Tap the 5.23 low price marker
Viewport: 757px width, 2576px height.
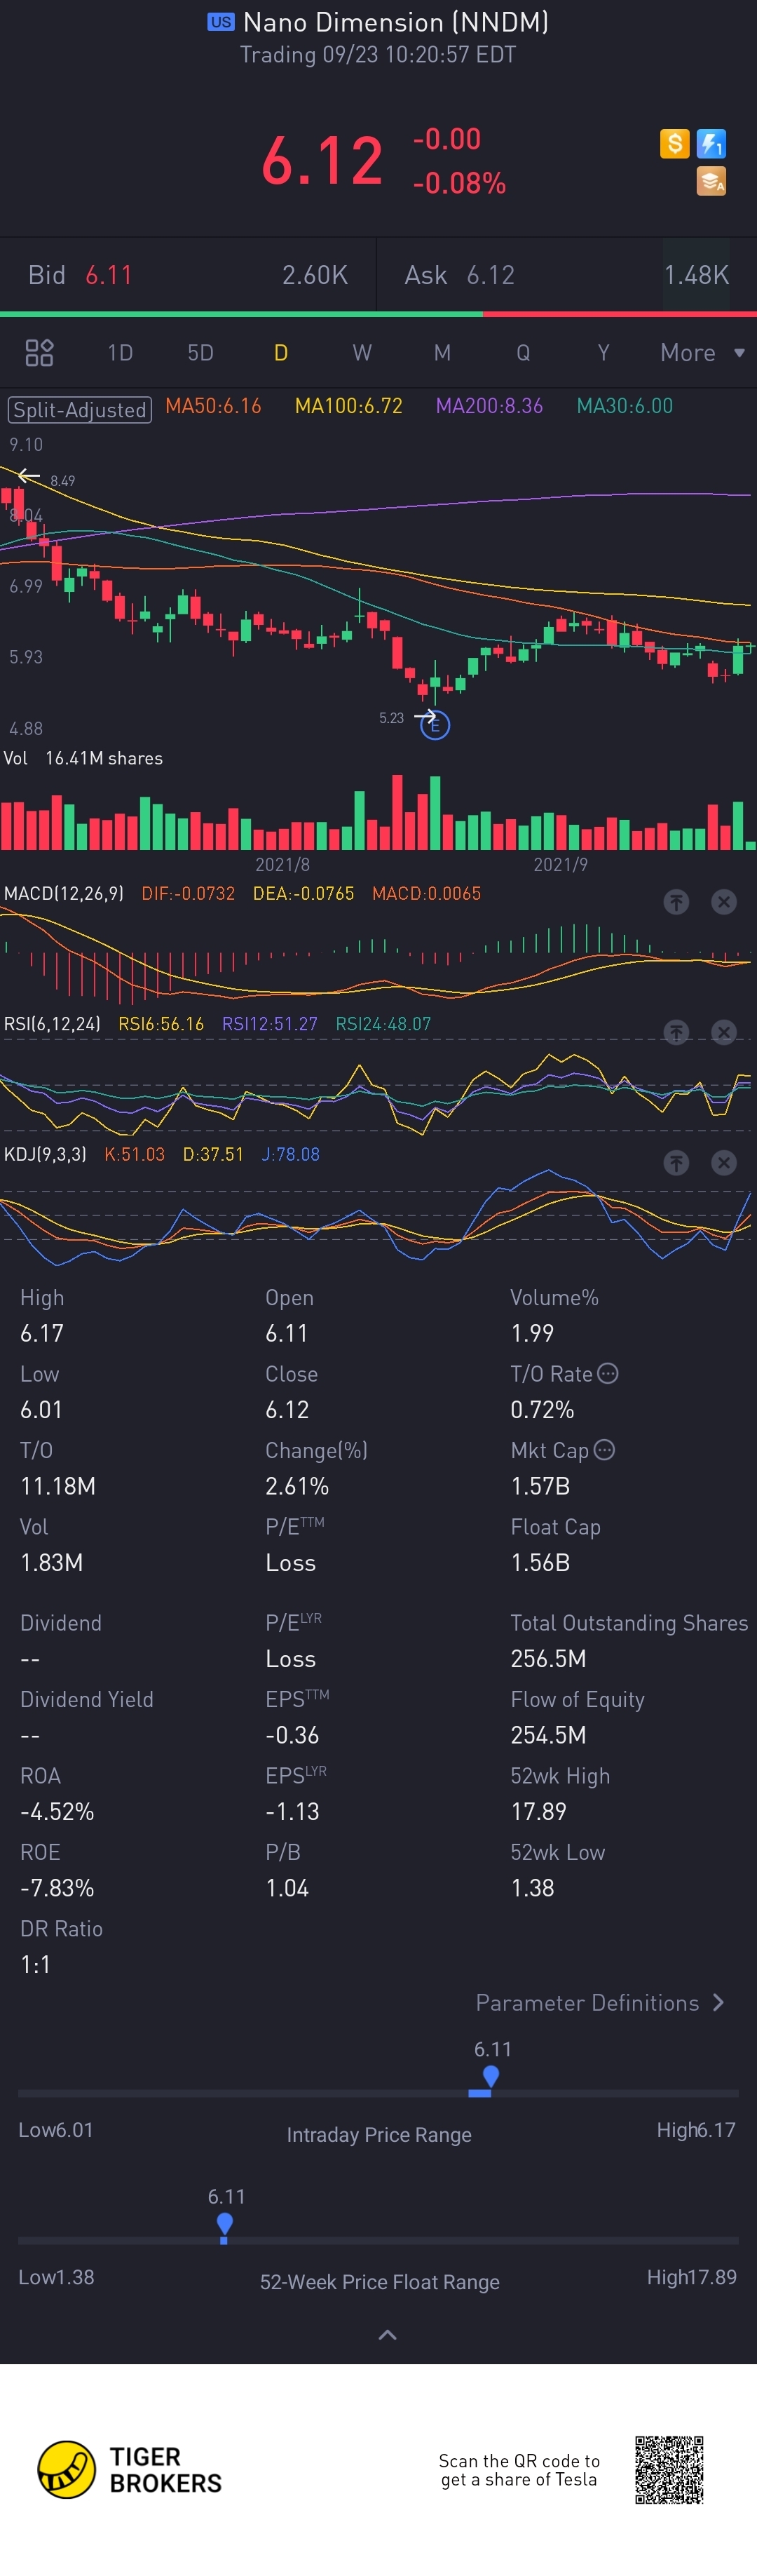391,718
